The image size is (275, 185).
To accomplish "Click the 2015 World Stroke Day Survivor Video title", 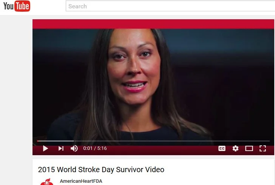I will (101, 170).
